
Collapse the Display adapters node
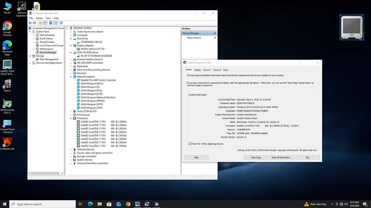click(71, 45)
